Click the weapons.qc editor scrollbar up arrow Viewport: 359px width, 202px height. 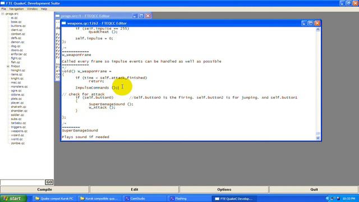[x=318, y=30]
